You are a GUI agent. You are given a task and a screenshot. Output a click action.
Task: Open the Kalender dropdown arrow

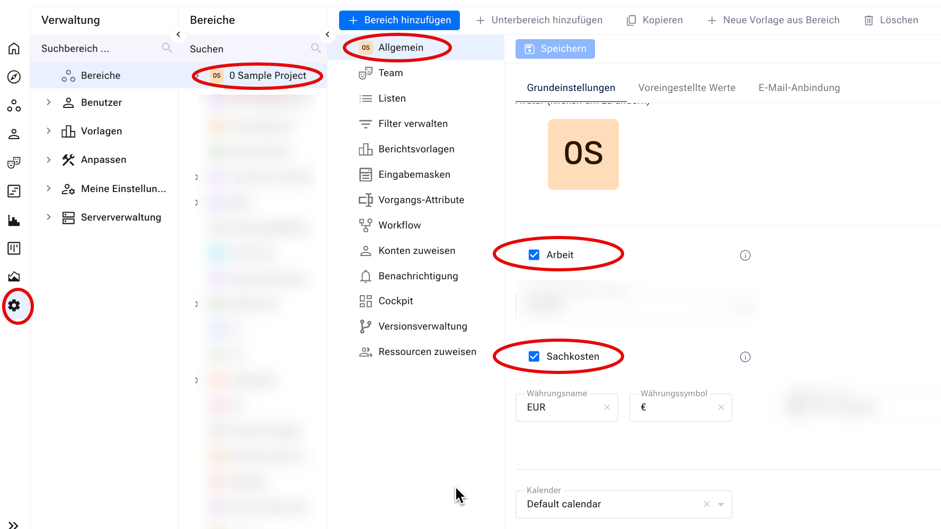point(721,504)
